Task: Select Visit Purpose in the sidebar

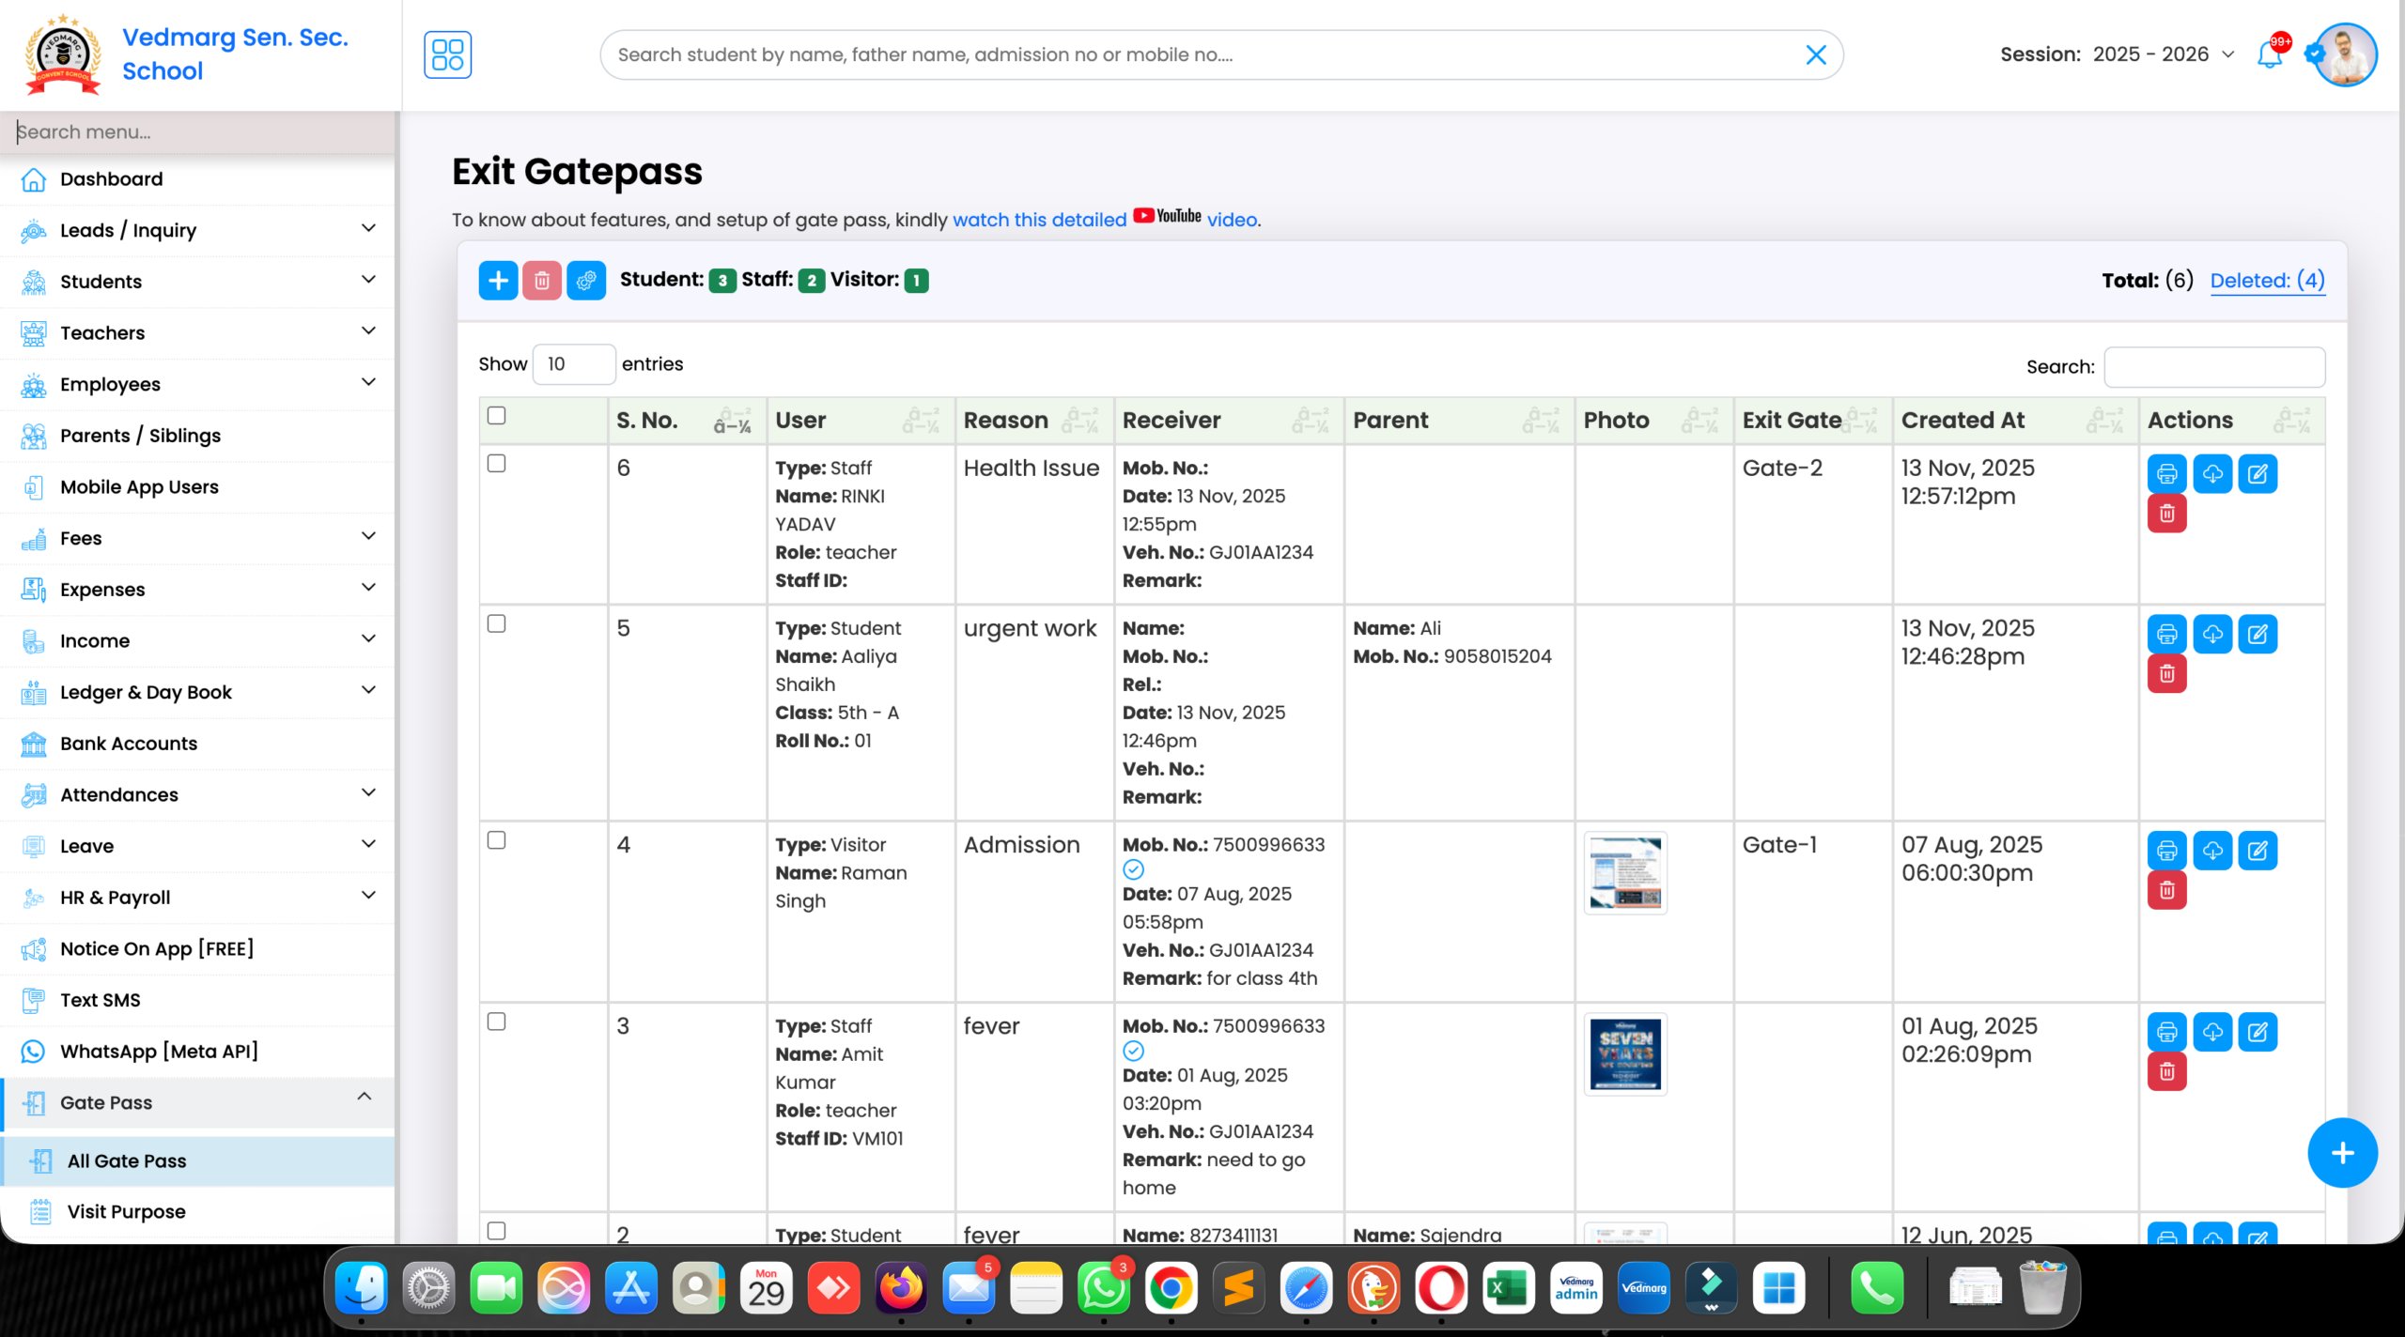Action: [125, 1211]
